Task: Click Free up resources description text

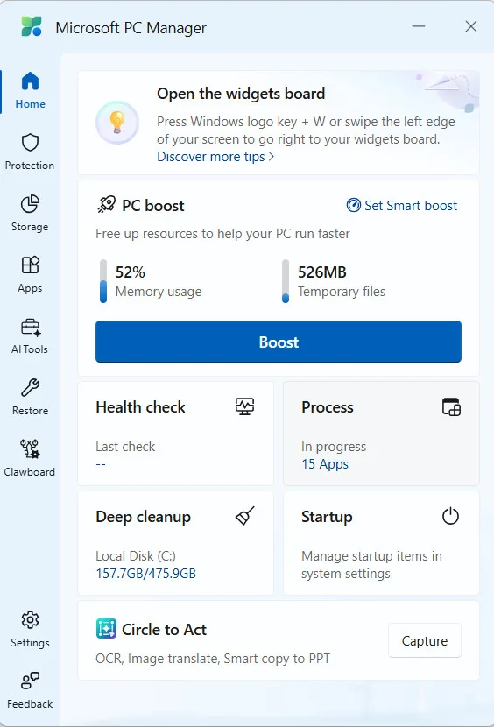Action: [x=222, y=234]
